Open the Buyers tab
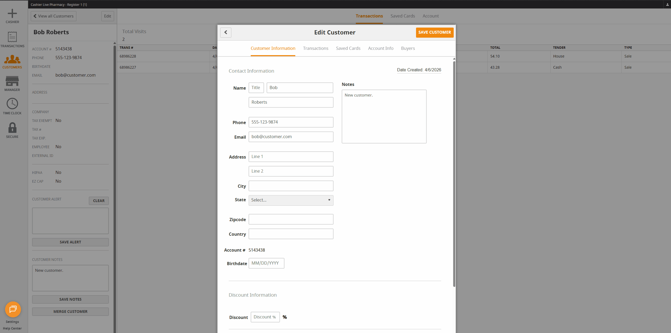 click(408, 48)
